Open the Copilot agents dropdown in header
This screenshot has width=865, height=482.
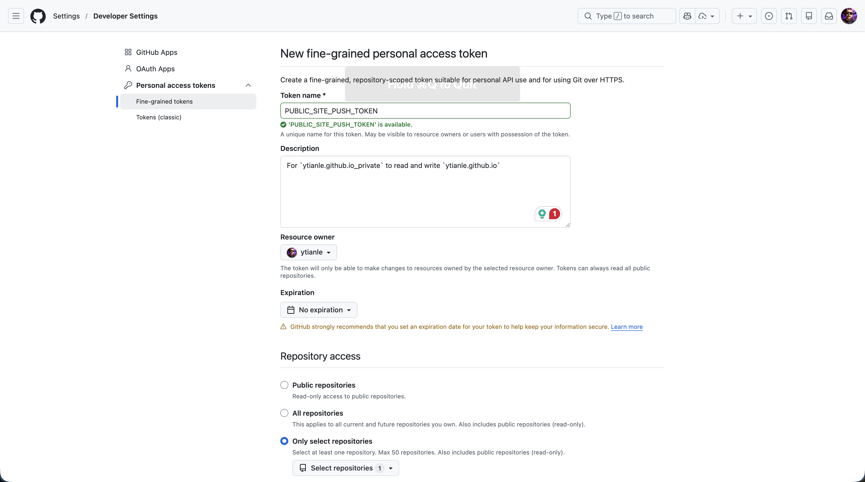707,16
